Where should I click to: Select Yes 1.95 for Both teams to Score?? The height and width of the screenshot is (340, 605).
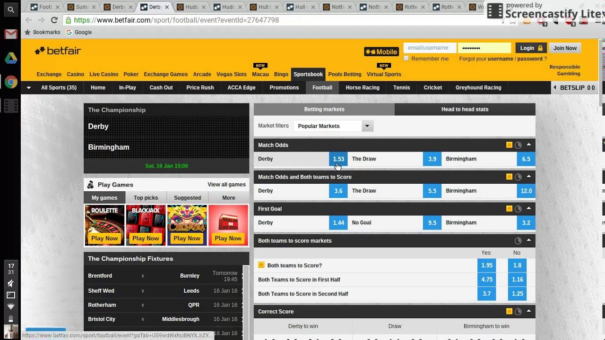point(487,265)
